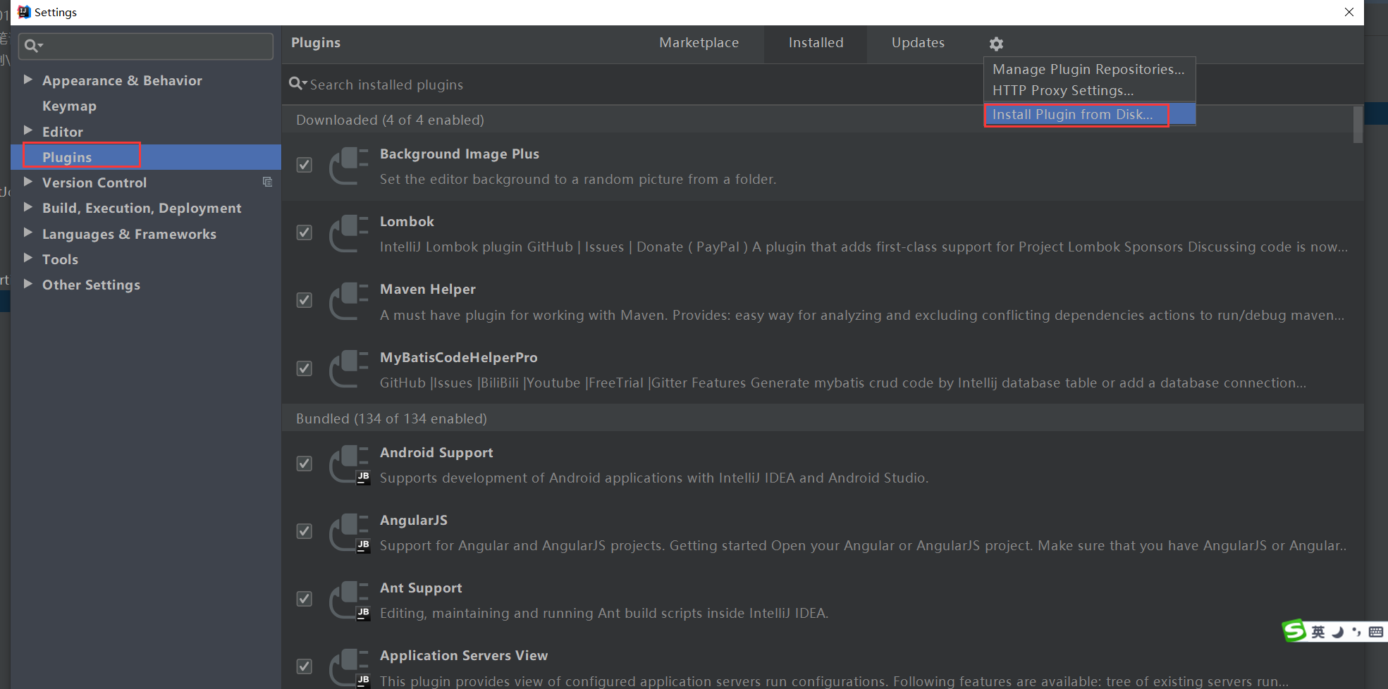Open HTTP Proxy Settings menu item
1388x689 pixels.
1089,90
